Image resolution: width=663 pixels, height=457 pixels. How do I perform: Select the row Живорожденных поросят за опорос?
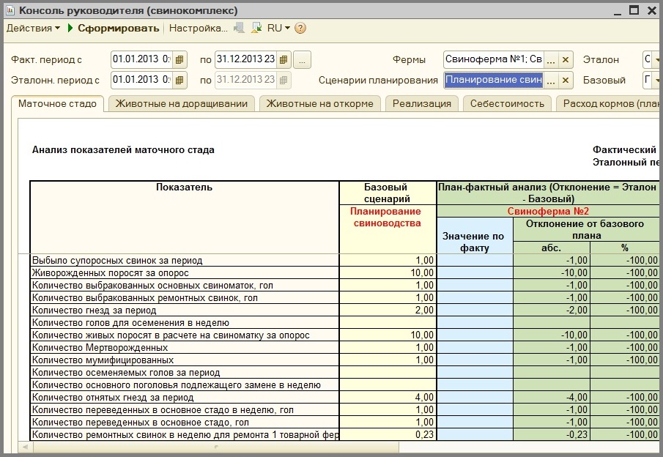point(185,272)
